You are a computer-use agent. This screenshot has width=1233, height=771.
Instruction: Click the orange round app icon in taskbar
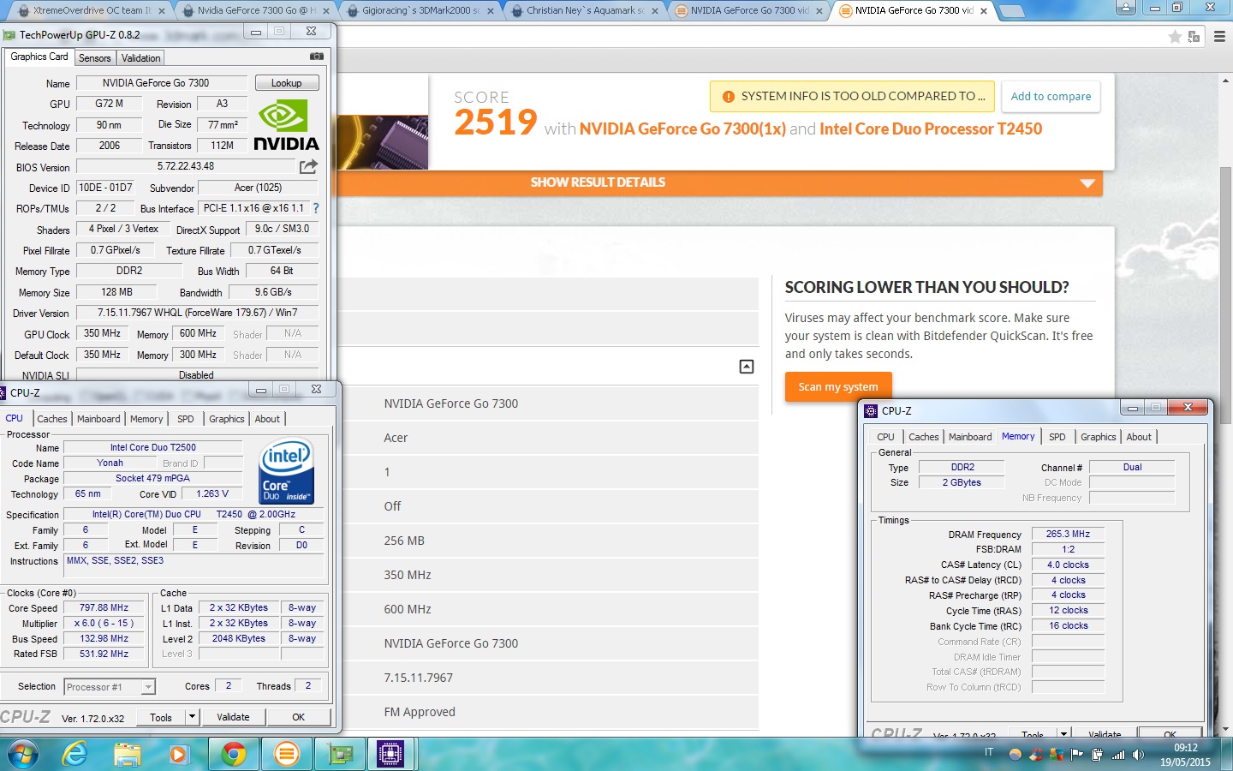coord(286,755)
